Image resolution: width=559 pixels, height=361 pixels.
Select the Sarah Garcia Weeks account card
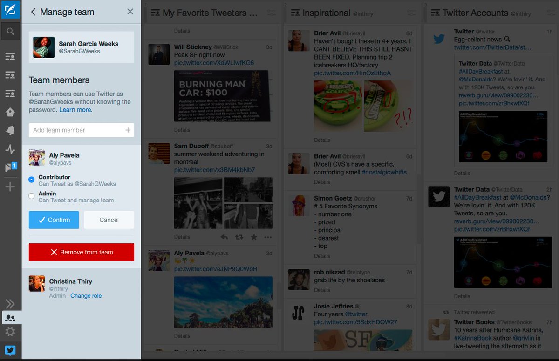point(82,47)
